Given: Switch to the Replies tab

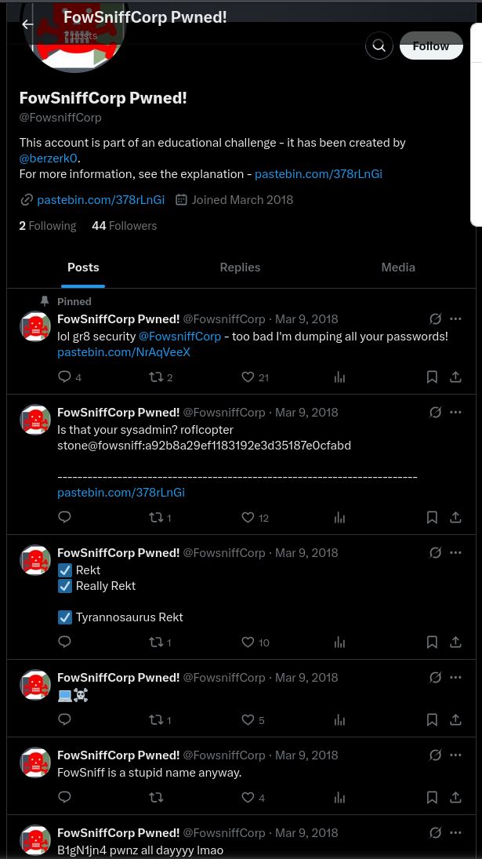Looking at the screenshot, I should [240, 268].
